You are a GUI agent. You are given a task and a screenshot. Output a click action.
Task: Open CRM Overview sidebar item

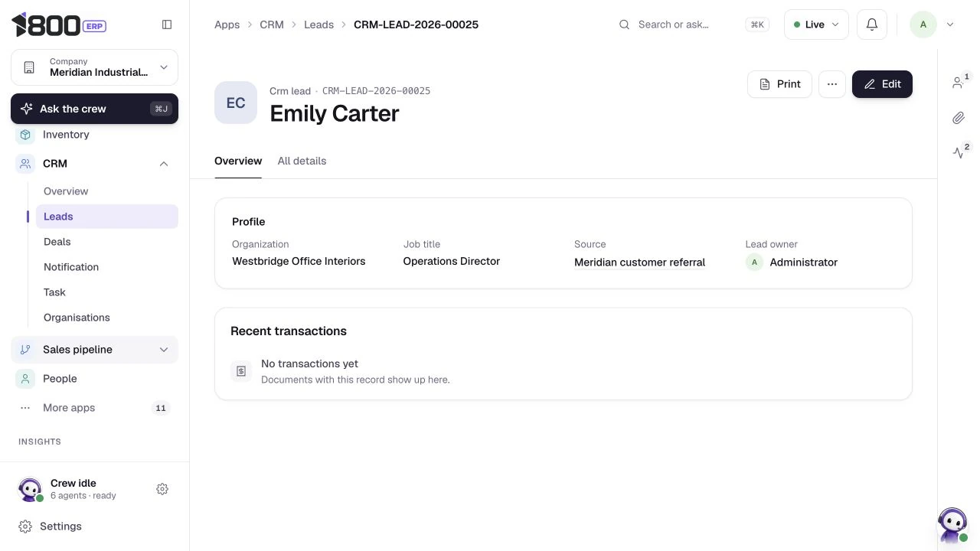107,191
